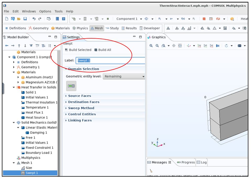Click the Help question-mark icon
This screenshot has height=179, width=251.
pyautogui.click(x=63, y=19)
